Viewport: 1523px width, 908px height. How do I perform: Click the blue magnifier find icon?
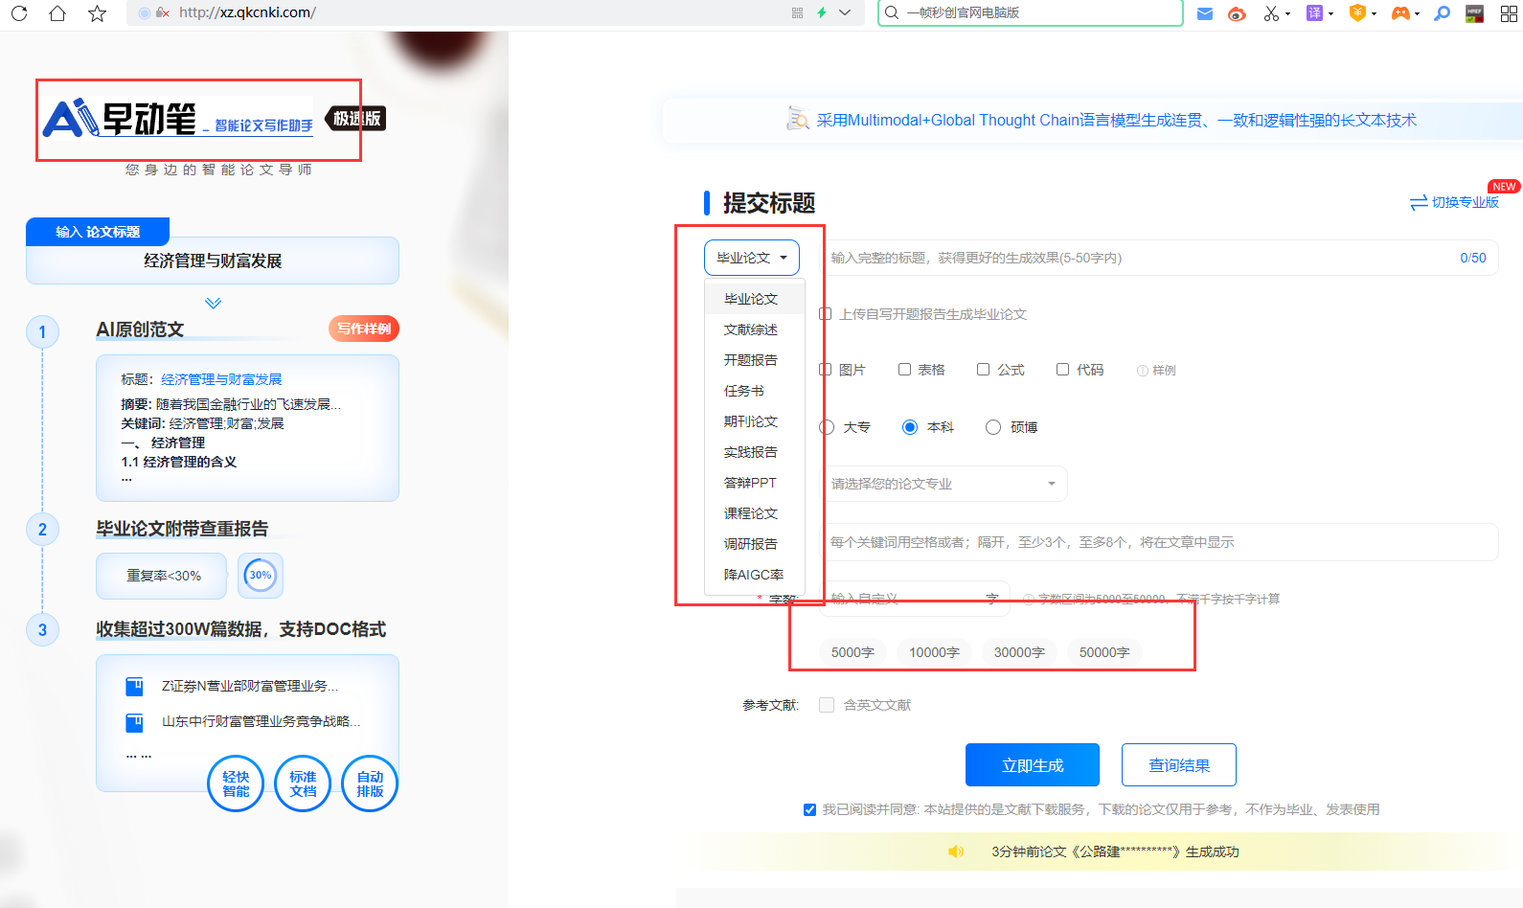(1442, 13)
